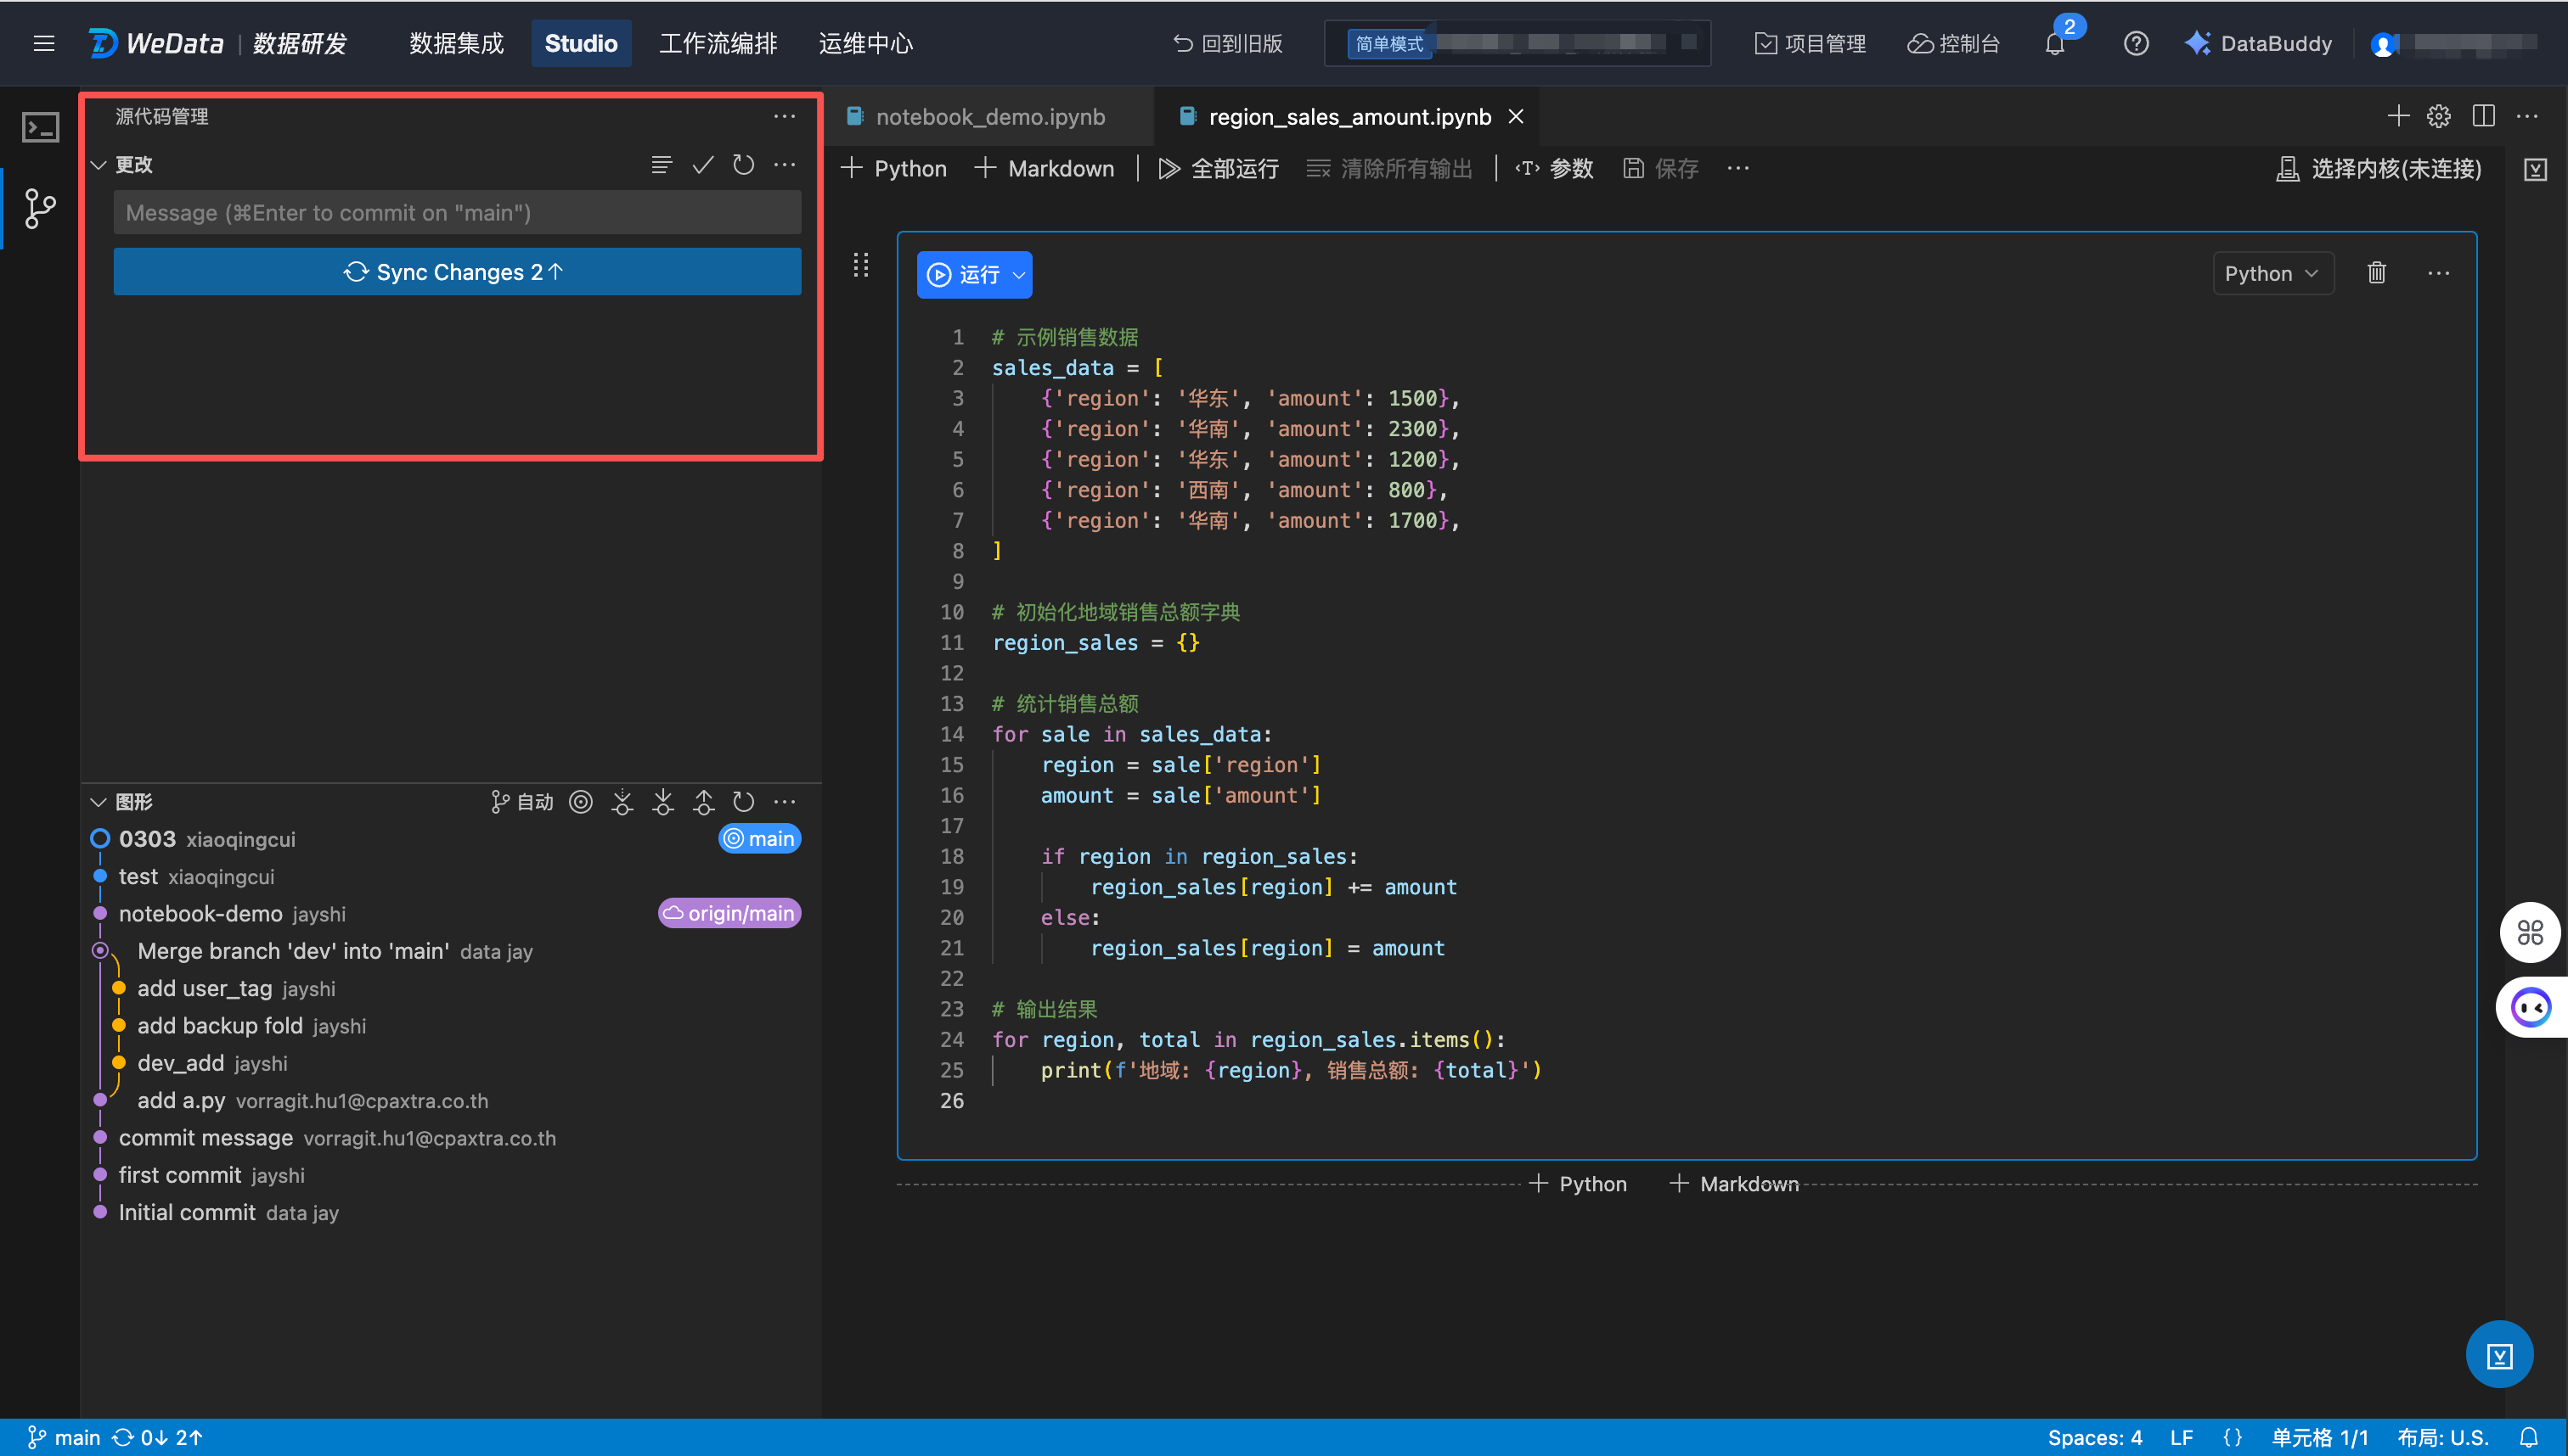This screenshot has height=1456, width=2568.
Task: Refresh changes in the 更改 section
Action: pyautogui.click(x=742, y=165)
